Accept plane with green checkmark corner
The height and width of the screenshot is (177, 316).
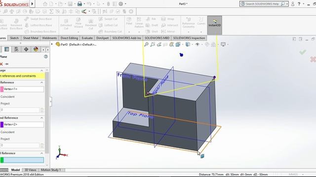coord(303,53)
